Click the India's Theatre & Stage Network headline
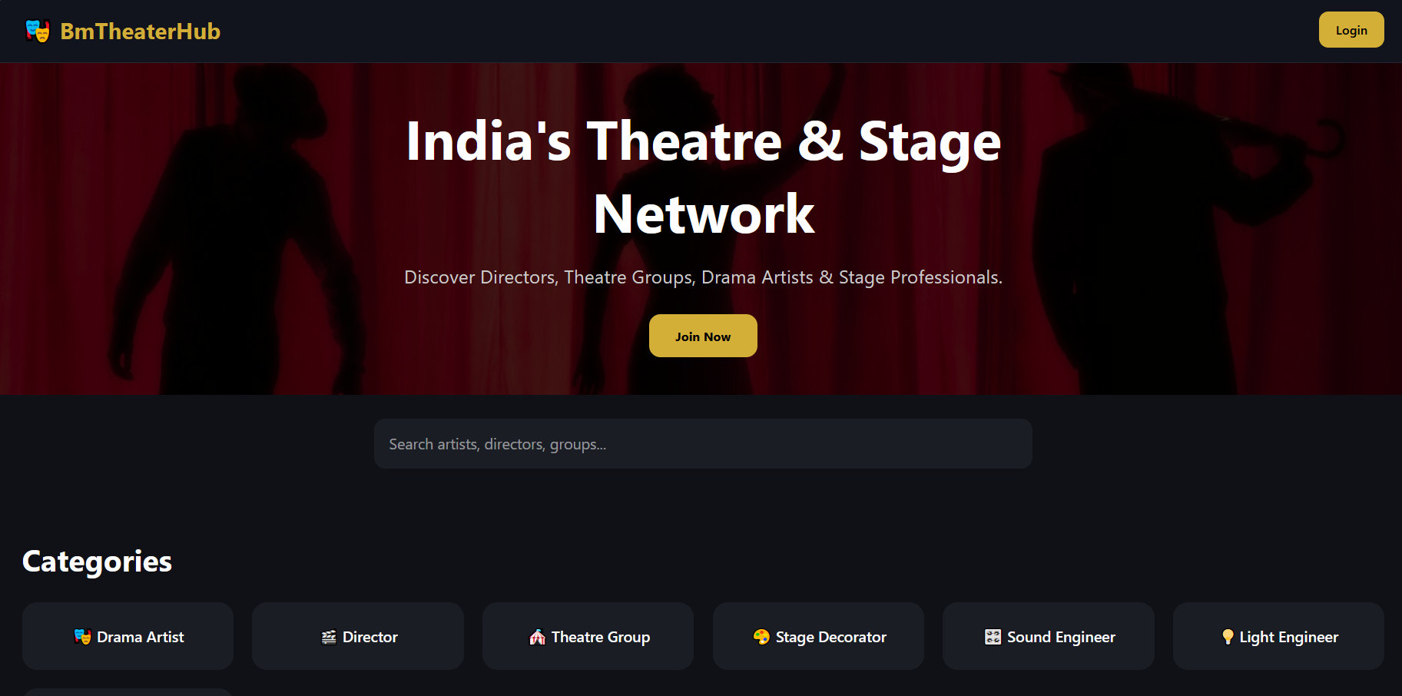The width and height of the screenshot is (1402, 696). 703,177
